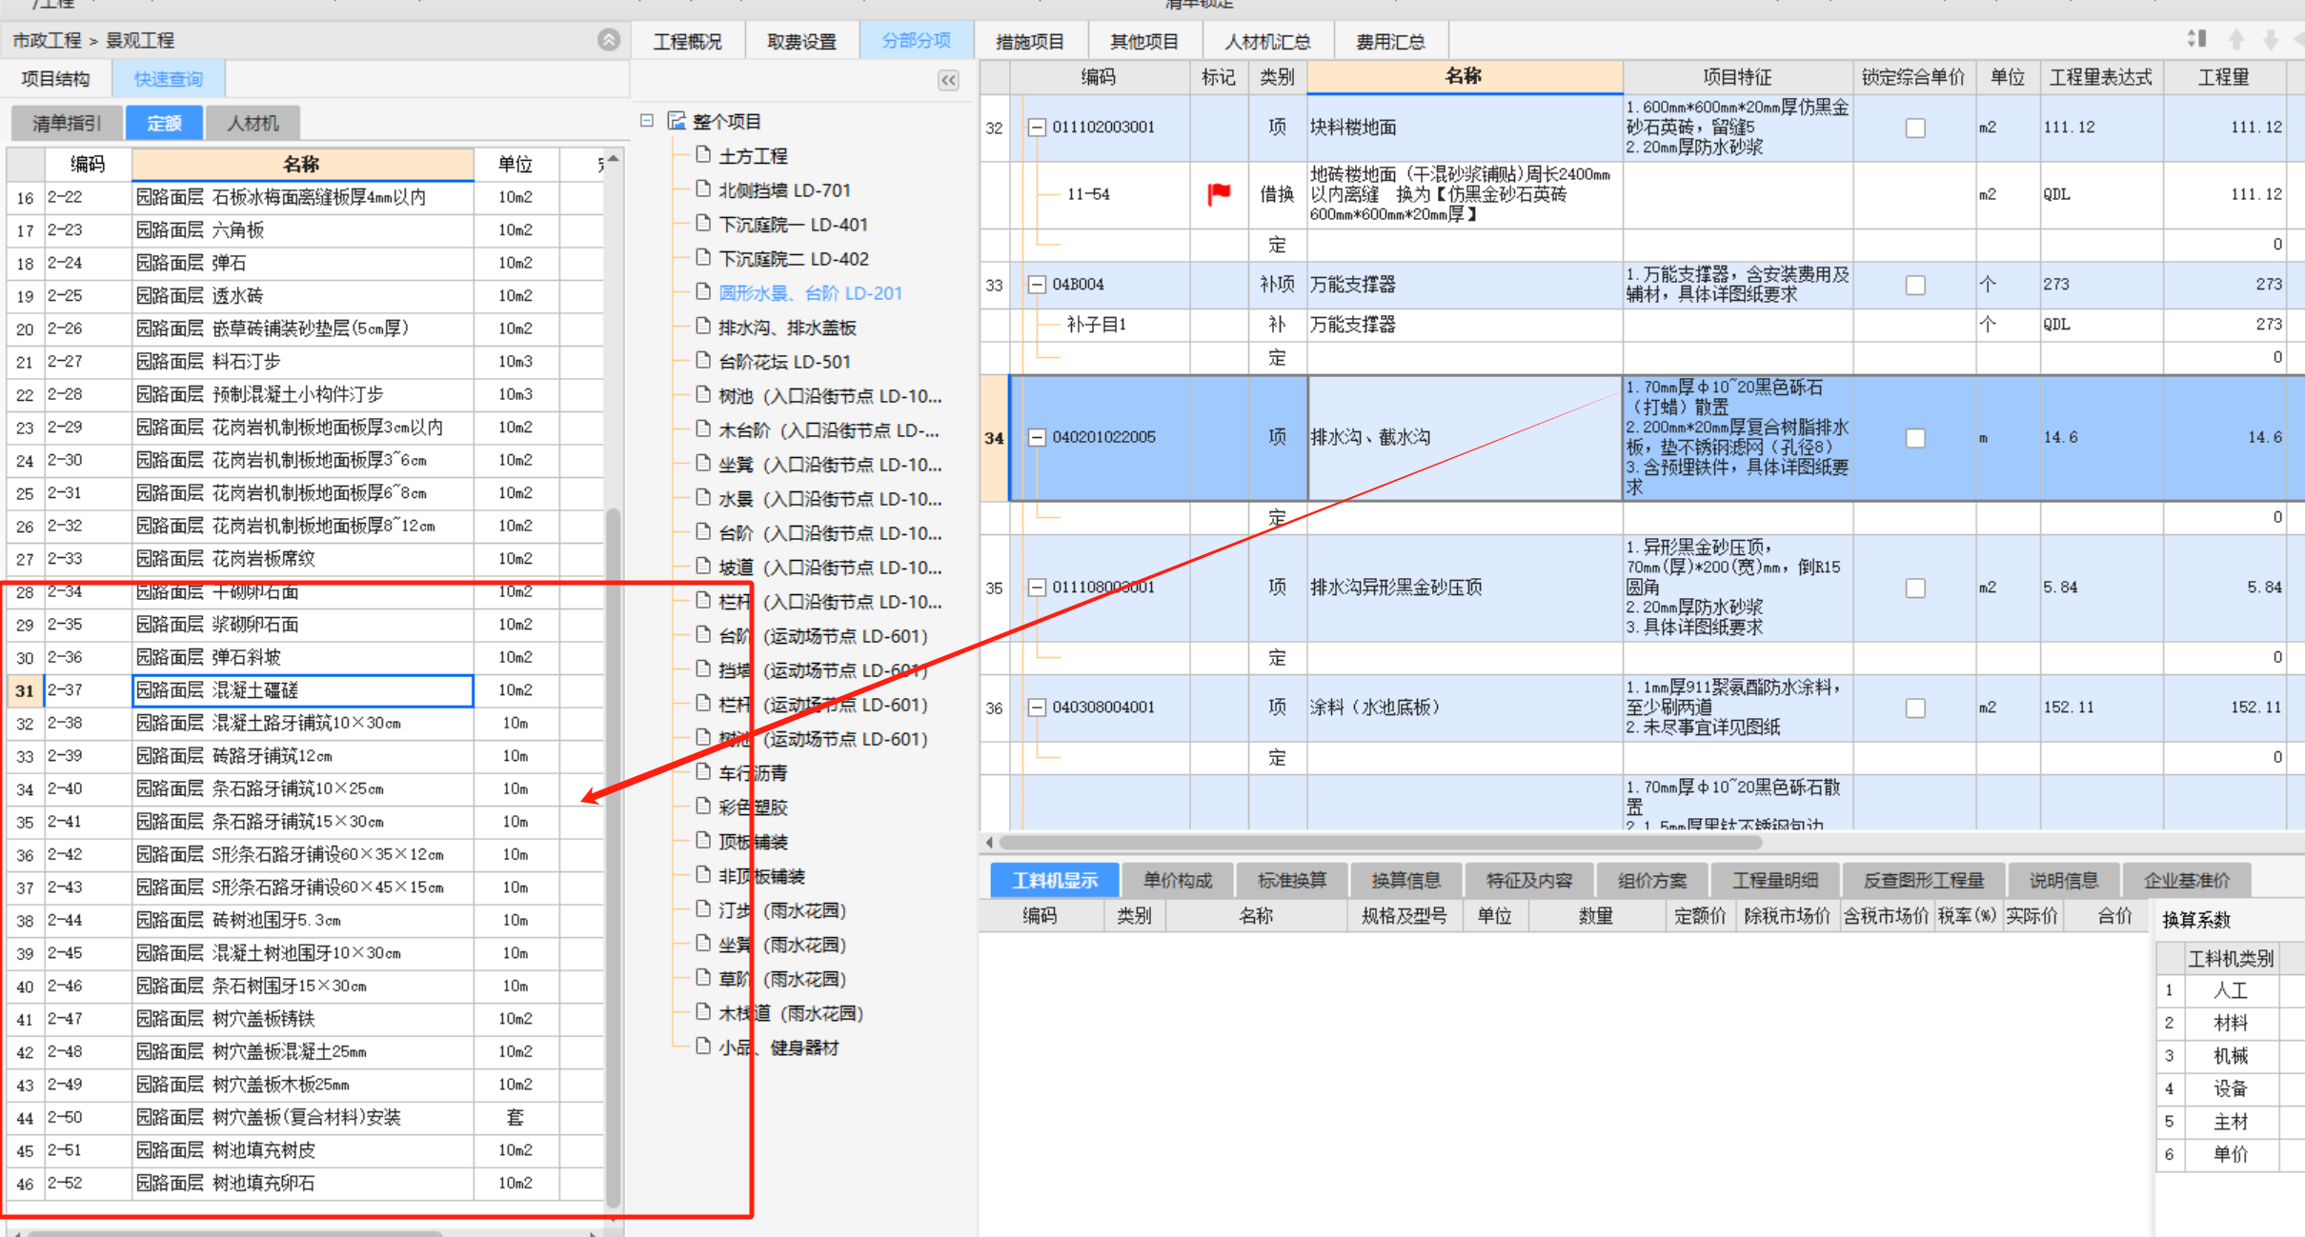This screenshot has width=2305, height=1237.
Task: Click the document icon beside 排水沟、排水盖板
Action: point(703,326)
